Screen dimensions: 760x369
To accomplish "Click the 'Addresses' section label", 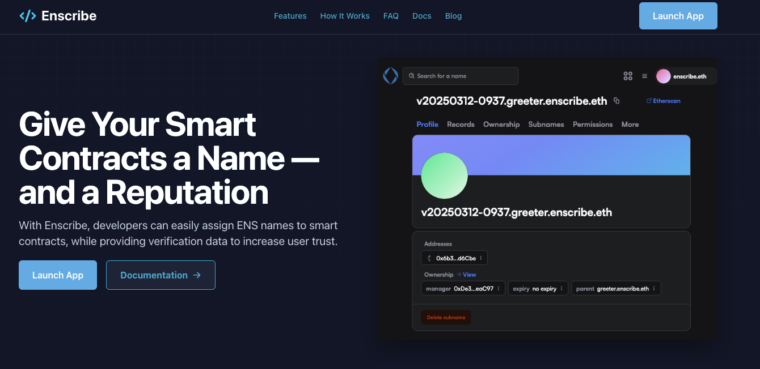I will tap(438, 244).
